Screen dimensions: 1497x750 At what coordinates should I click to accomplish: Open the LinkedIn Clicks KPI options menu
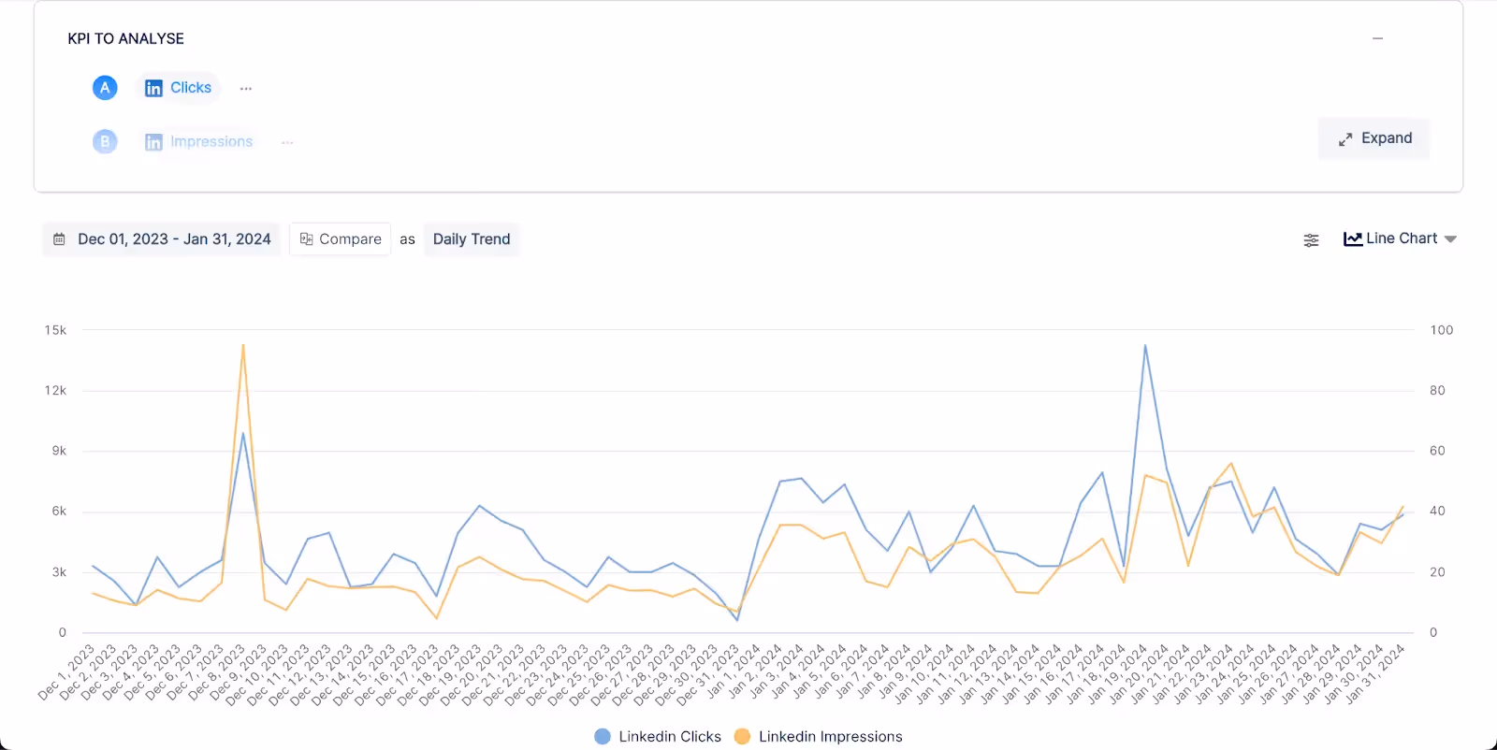coord(245,87)
